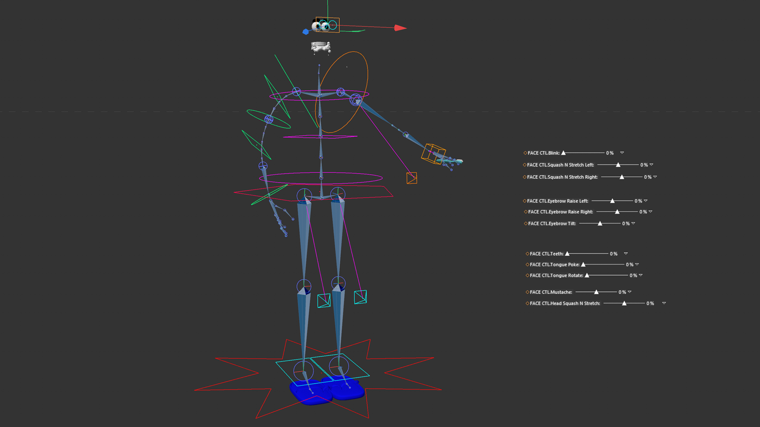Select the blue hexagon axis handle near eyes
Viewport: 760px width, 427px height.
point(306,32)
